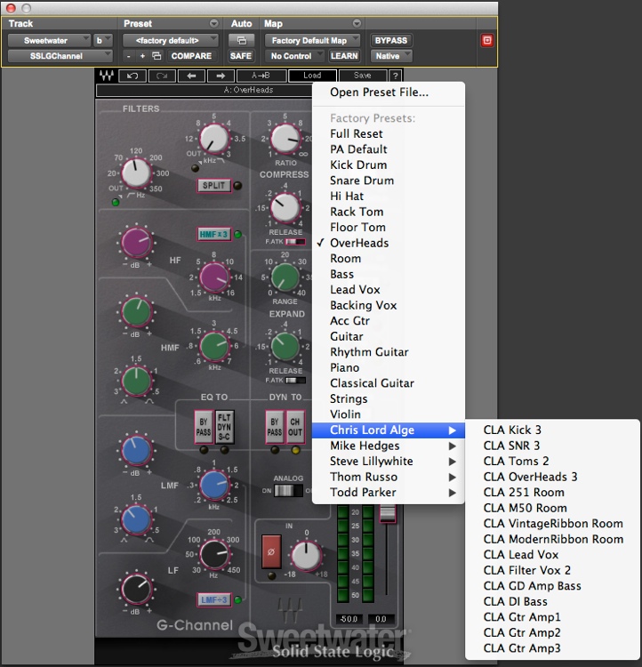Click the compressor RELEASE knob
This screenshot has width=642, height=667.
click(x=285, y=208)
